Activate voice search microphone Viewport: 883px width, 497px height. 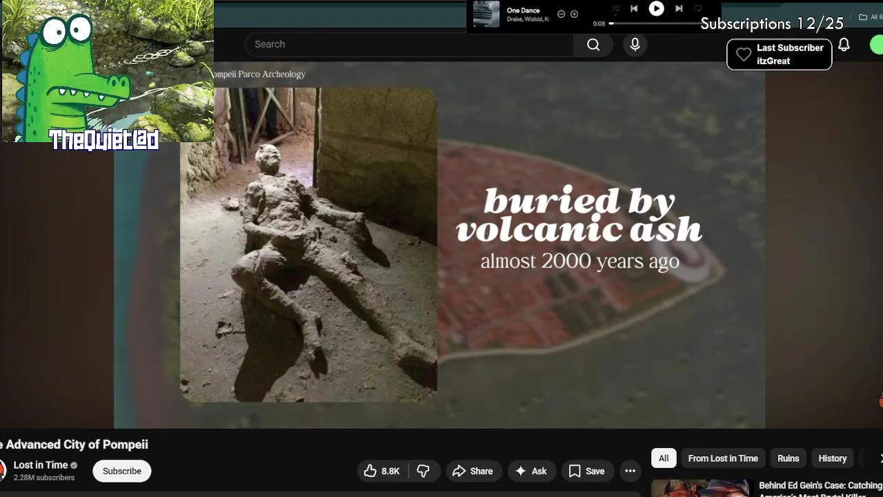click(x=635, y=44)
